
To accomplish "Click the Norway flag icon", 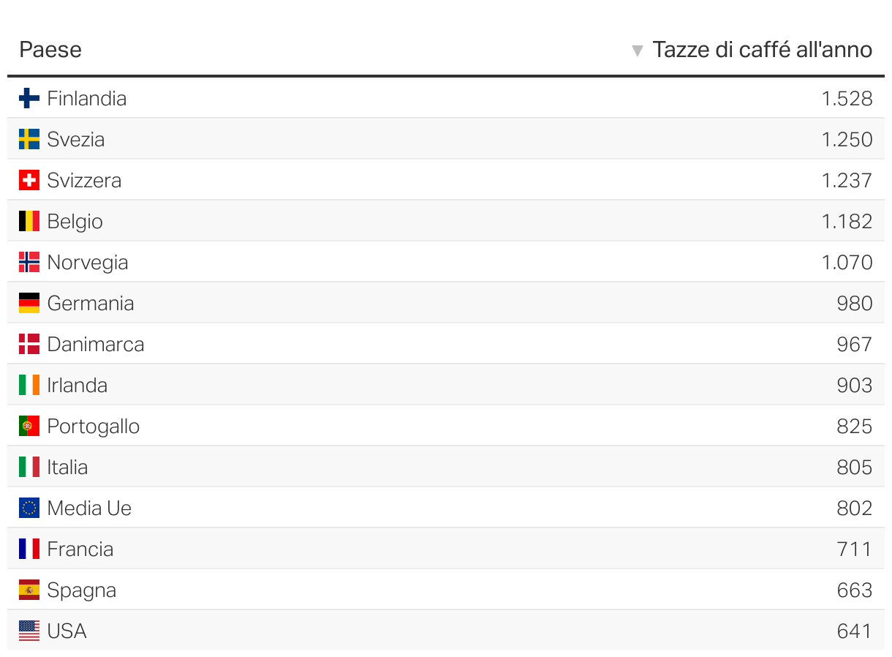I will [x=29, y=262].
